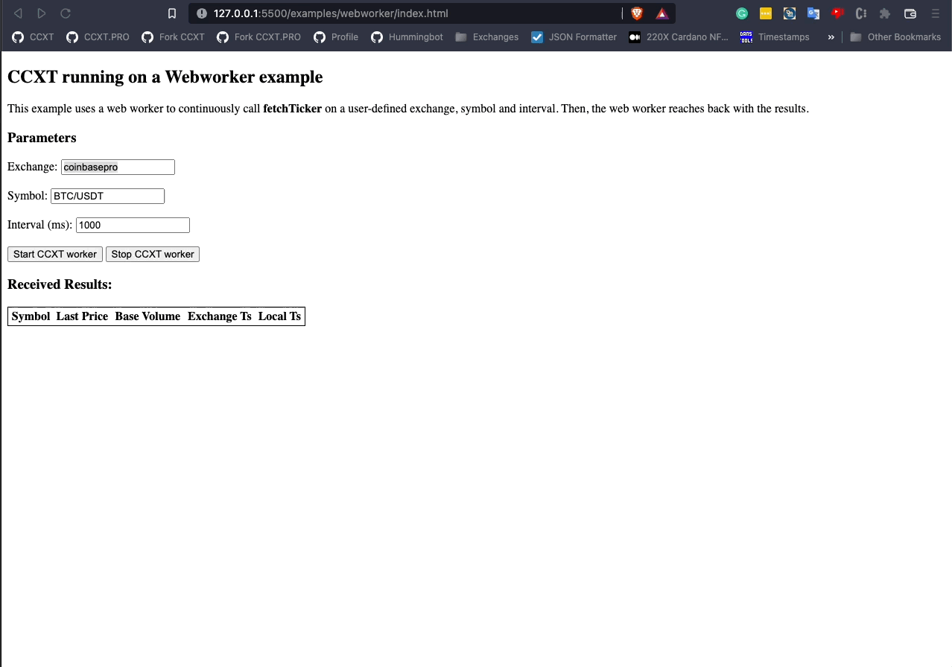The image size is (952, 667).
Task: Open Brave Rewards with the BAT triangle
Action: 661,13
